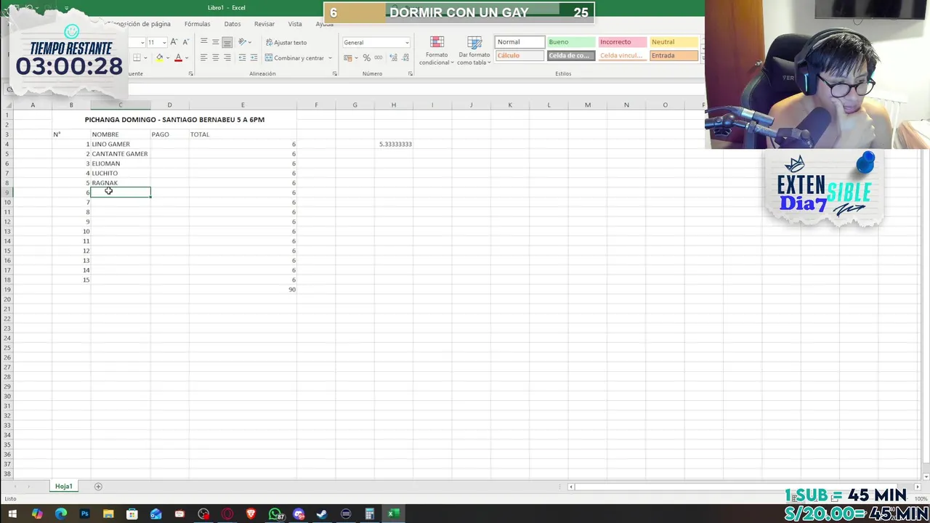Apply the Entrada cell style
Image resolution: width=930 pixels, height=523 pixels.
pos(674,55)
